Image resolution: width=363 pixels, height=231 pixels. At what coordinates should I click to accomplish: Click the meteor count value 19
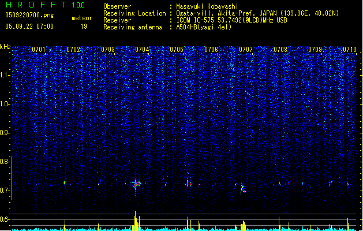84,27
